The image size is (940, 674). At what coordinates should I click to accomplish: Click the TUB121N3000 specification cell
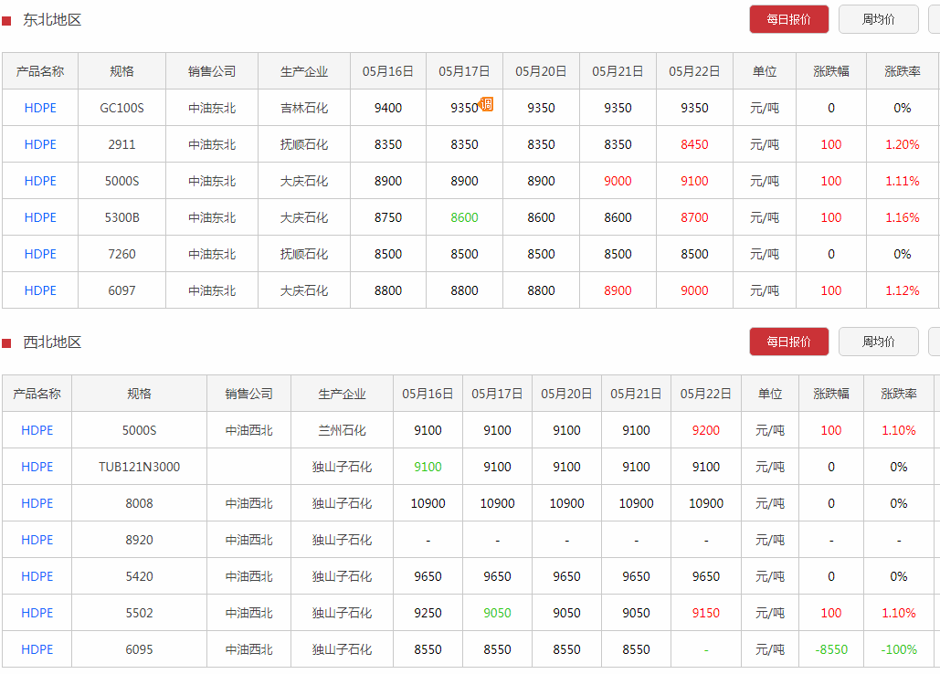click(139, 467)
